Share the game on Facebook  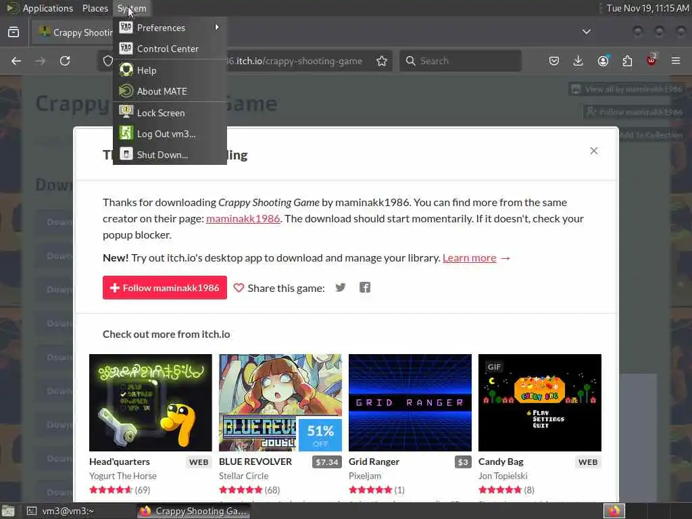[365, 288]
